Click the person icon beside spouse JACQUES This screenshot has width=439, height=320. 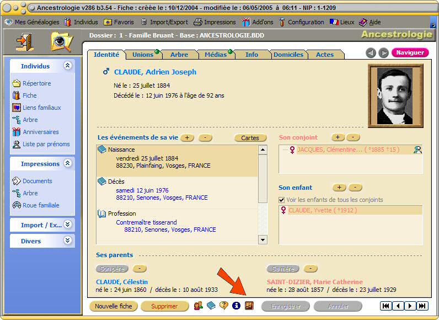click(x=417, y=150)
